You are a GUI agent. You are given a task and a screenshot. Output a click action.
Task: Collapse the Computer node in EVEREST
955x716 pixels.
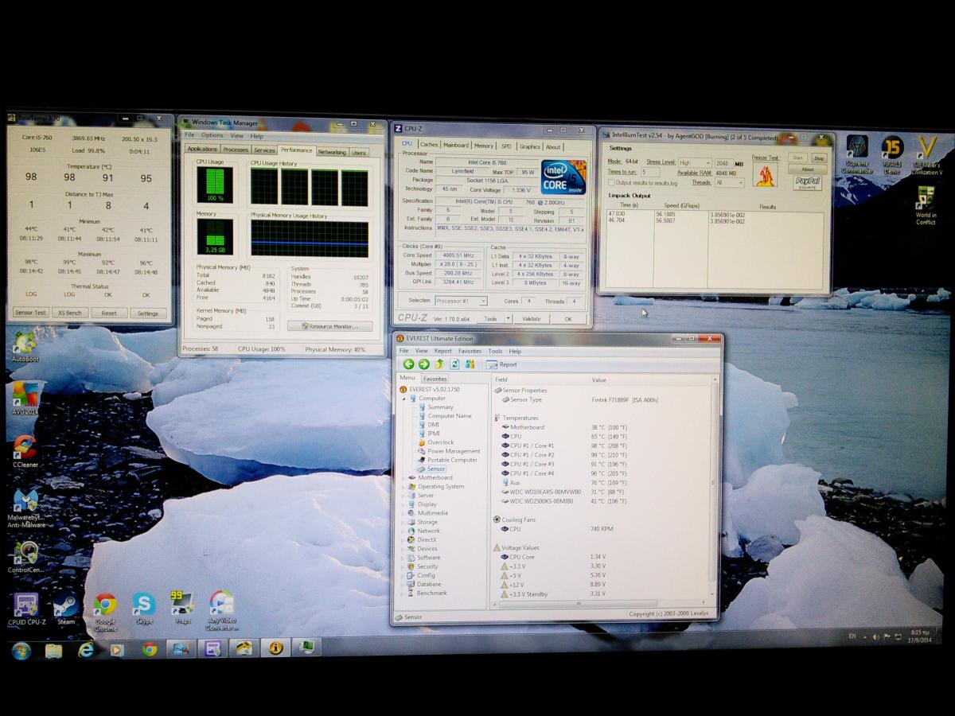(x=404, y=399)
